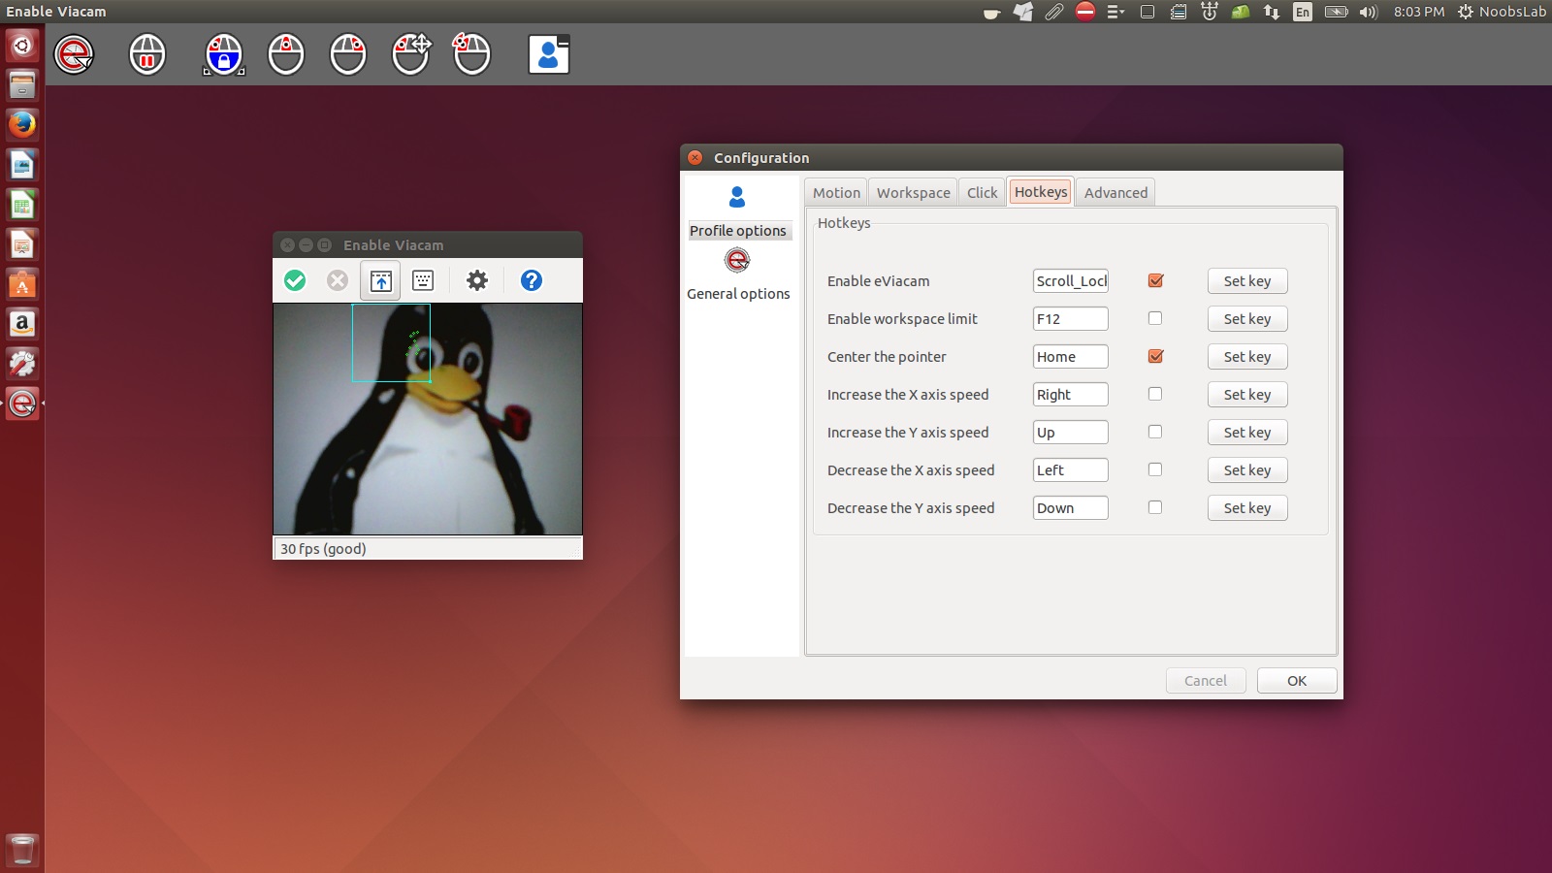Click Set key for Enable eViacam

click(x=1247, y=281)
